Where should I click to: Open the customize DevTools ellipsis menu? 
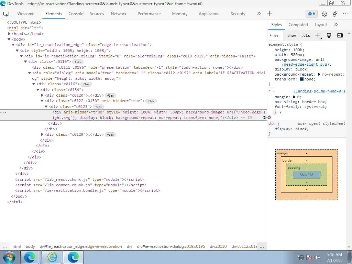point(346,14)
